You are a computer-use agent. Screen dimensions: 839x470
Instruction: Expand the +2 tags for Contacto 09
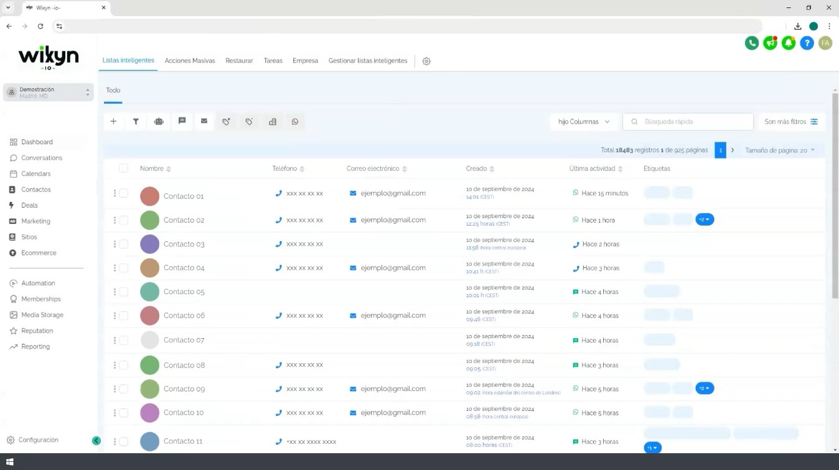pos(705,389)
